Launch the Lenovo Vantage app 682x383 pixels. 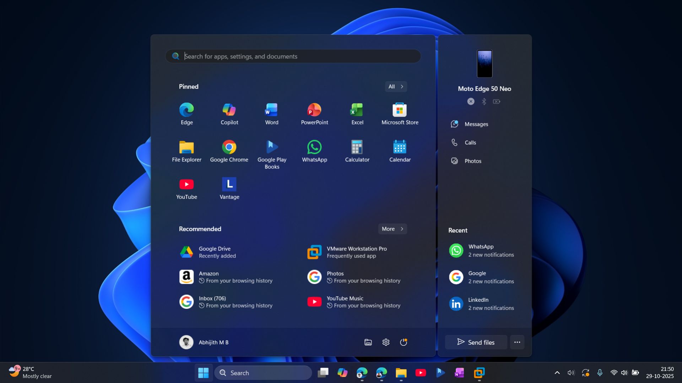(x=229, y=188)
